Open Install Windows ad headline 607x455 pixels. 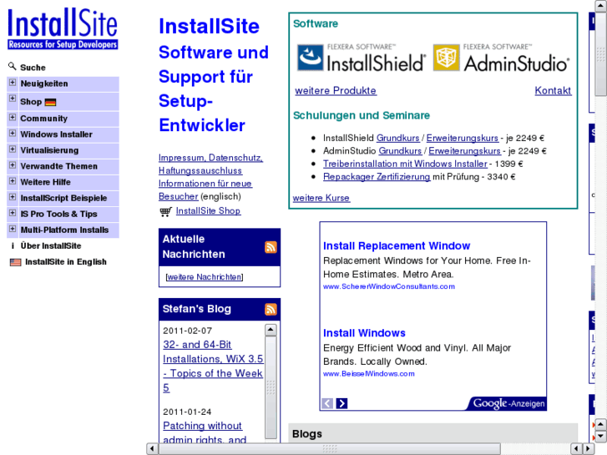click(364, 333)
